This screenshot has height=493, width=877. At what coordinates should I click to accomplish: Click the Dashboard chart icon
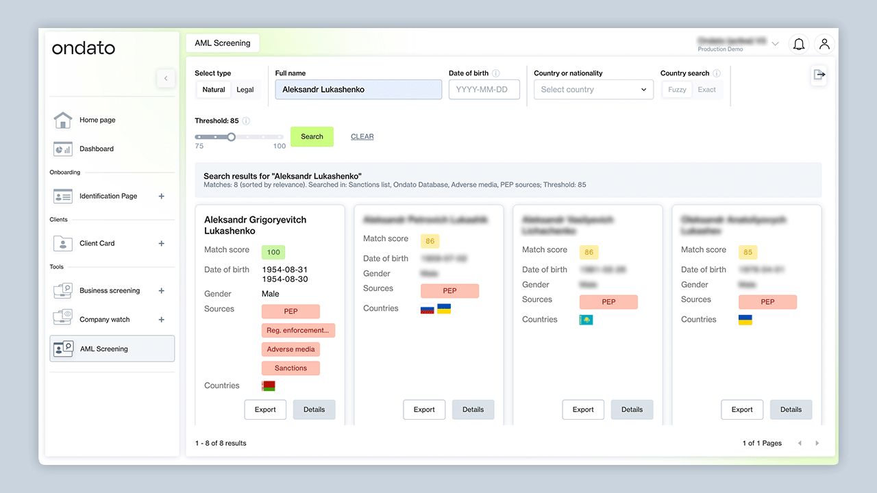click(63, 149)
